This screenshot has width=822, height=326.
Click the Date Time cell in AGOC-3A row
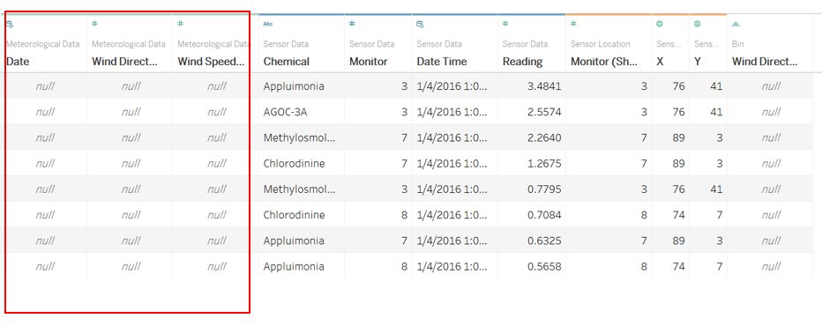pos(452,112)
